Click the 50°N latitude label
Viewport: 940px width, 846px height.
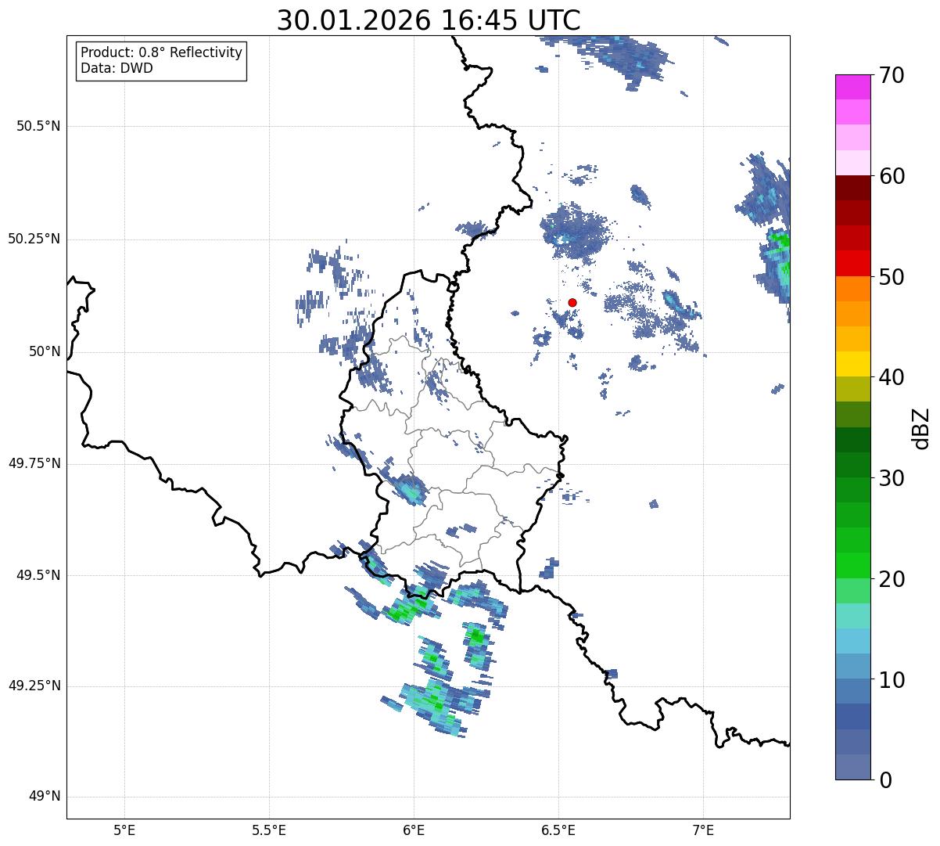tap(45, 351)
